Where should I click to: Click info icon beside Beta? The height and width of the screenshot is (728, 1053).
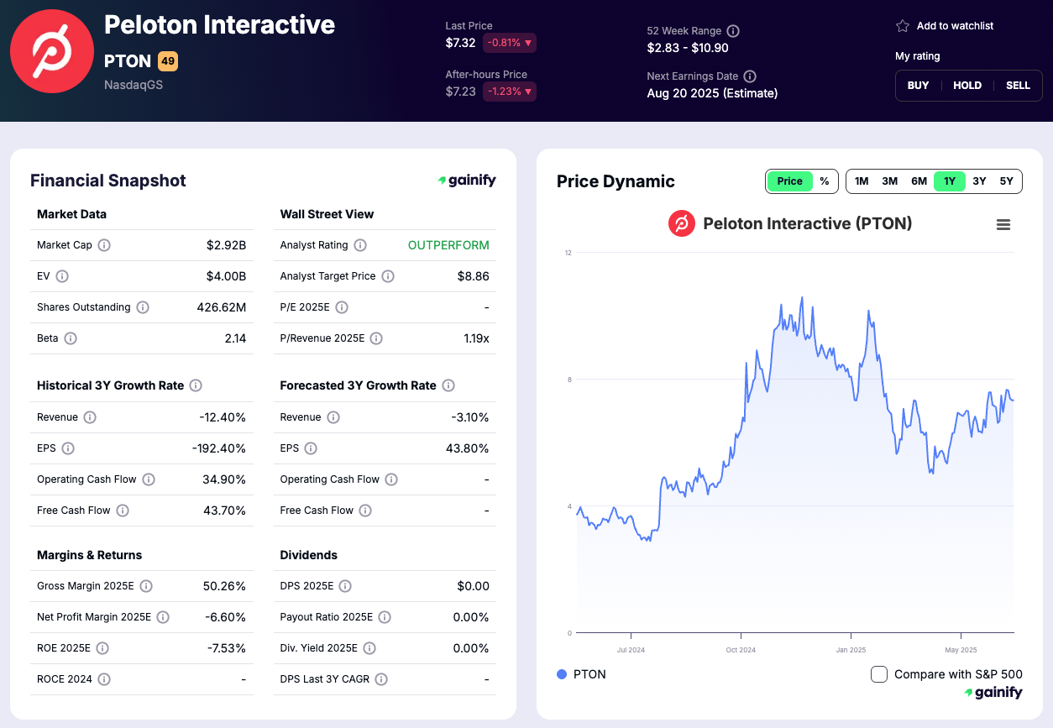pyautogui.click(x=71, y=338)
